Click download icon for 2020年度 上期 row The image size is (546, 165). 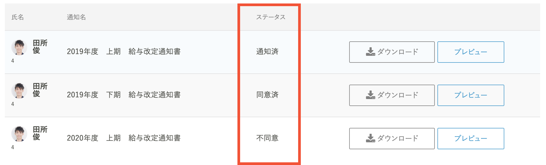click(370, 138)
